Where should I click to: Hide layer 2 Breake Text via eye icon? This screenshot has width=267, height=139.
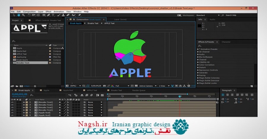(12, 105)
